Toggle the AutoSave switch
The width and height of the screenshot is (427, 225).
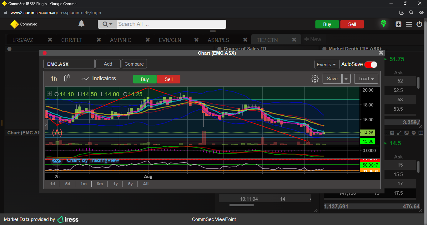371,64
